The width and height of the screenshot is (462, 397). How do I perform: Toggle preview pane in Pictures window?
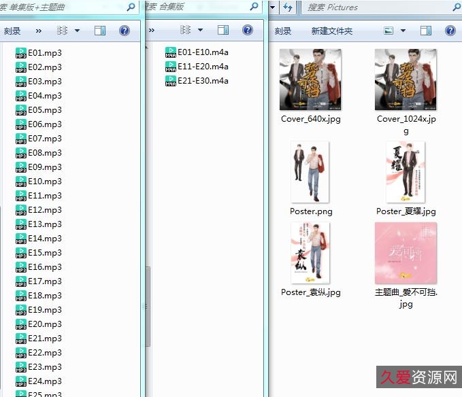click(426, 31)
